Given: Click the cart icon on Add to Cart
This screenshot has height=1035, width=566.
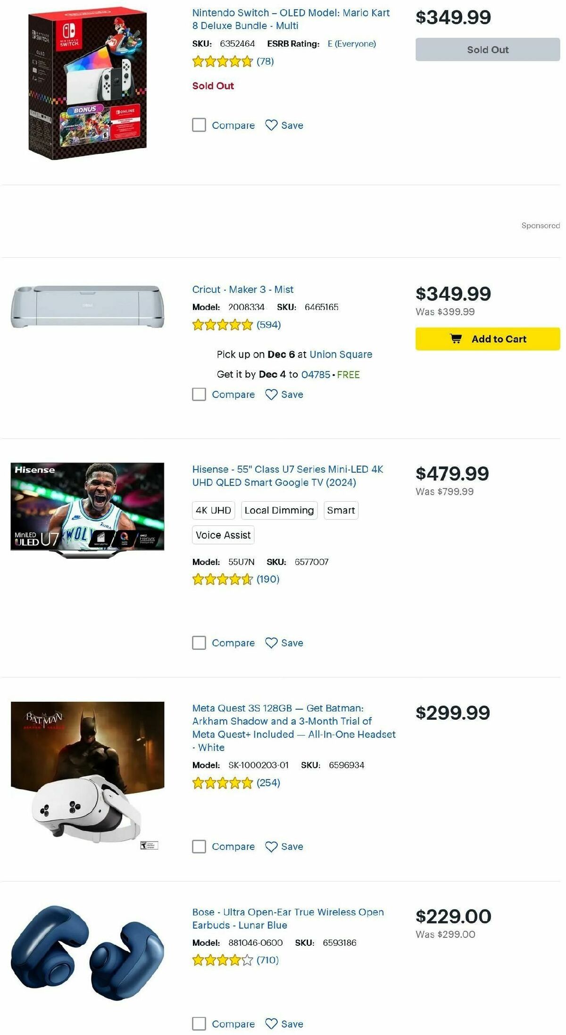Looking at the screenshot, I should (x=457, y=339).
